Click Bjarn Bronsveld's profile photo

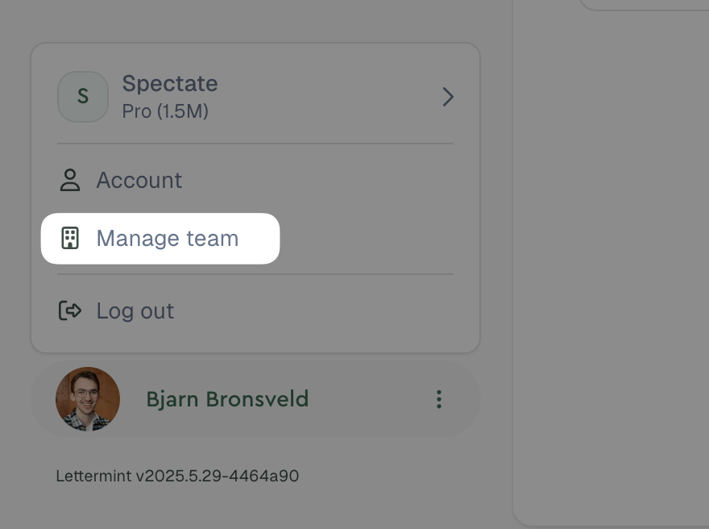tap(88, 398)
